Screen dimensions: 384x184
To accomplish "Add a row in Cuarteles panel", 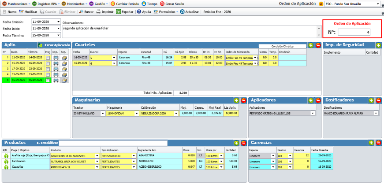I will 311,45.
